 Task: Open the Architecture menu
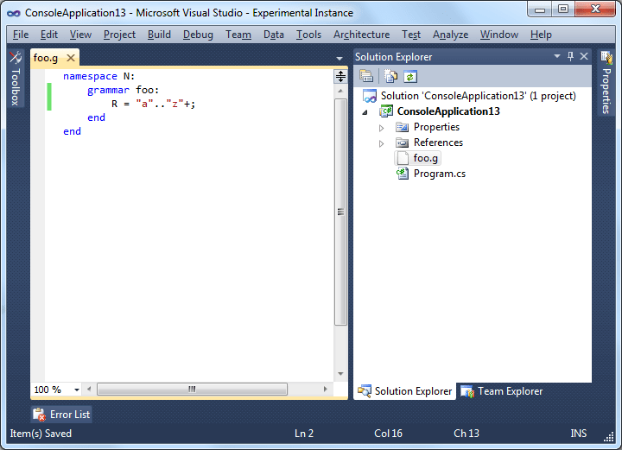tap(361, 35)
